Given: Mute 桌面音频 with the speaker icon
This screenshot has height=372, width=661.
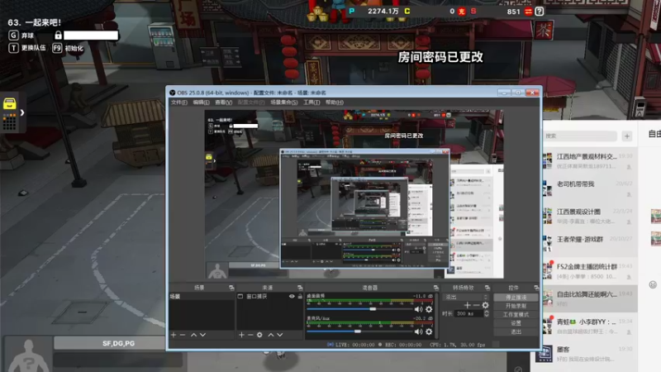Looking at the screenshot, I should point(418,309).
